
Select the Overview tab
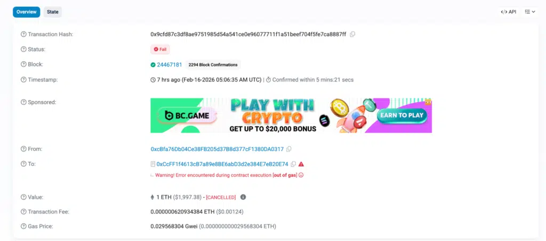click(x=27, y=12)
